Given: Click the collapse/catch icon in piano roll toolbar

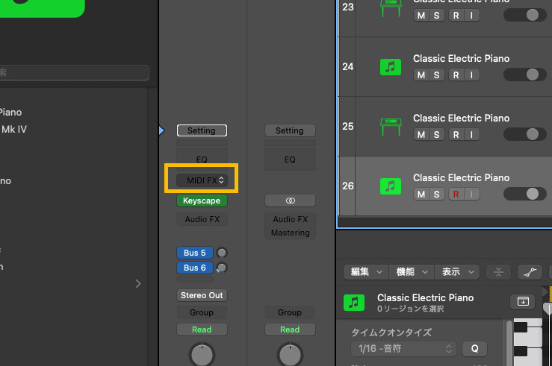Looking at the screenshot, I should tap(498, 272).
